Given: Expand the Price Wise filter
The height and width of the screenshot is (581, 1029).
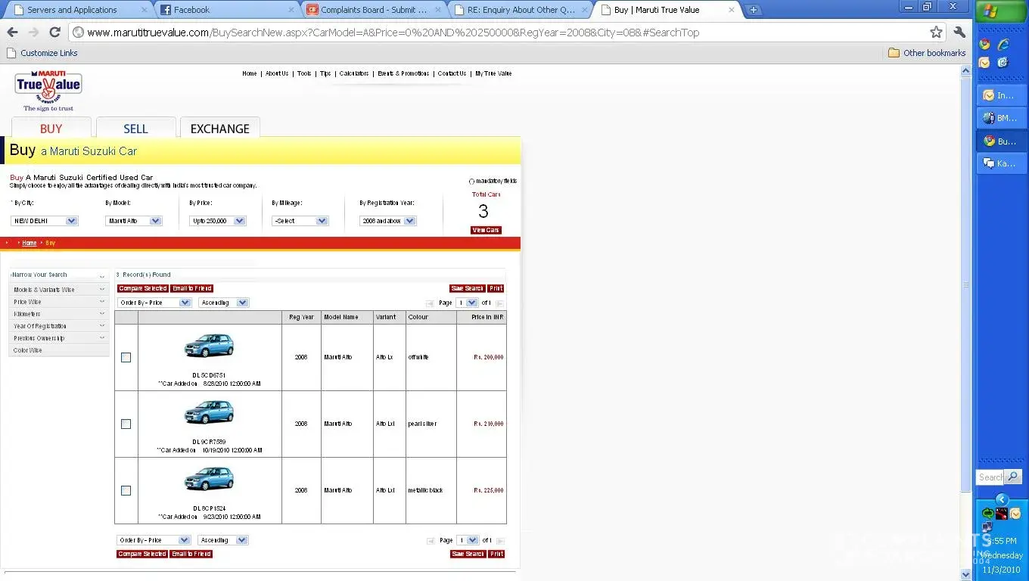Looking at the screenshot, I should coord(59,302).
